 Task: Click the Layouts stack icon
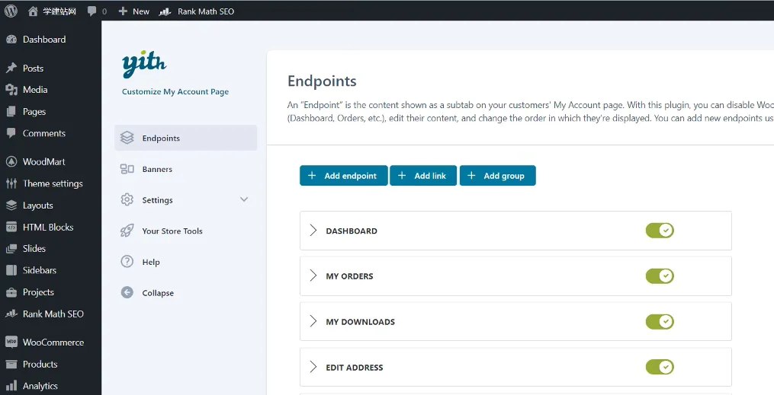click(11, 205)
